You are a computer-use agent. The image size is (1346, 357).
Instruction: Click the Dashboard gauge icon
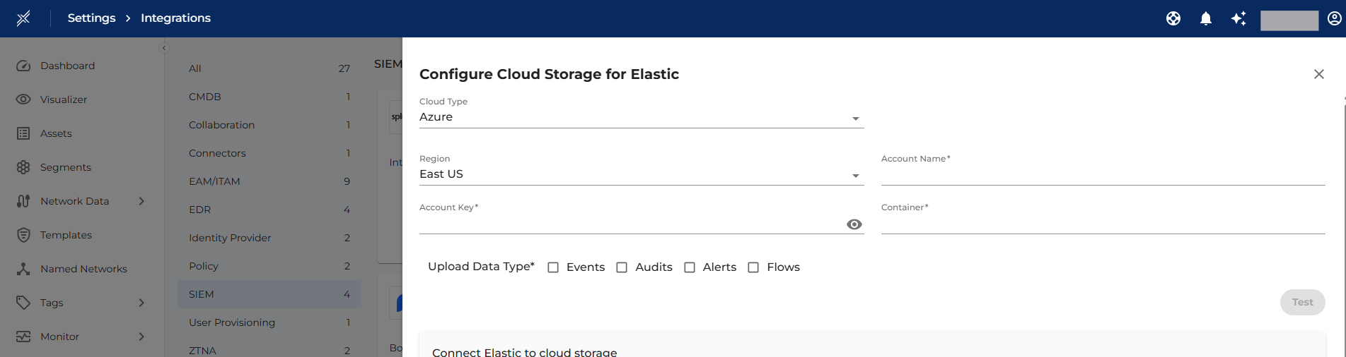tap(23, 66)
